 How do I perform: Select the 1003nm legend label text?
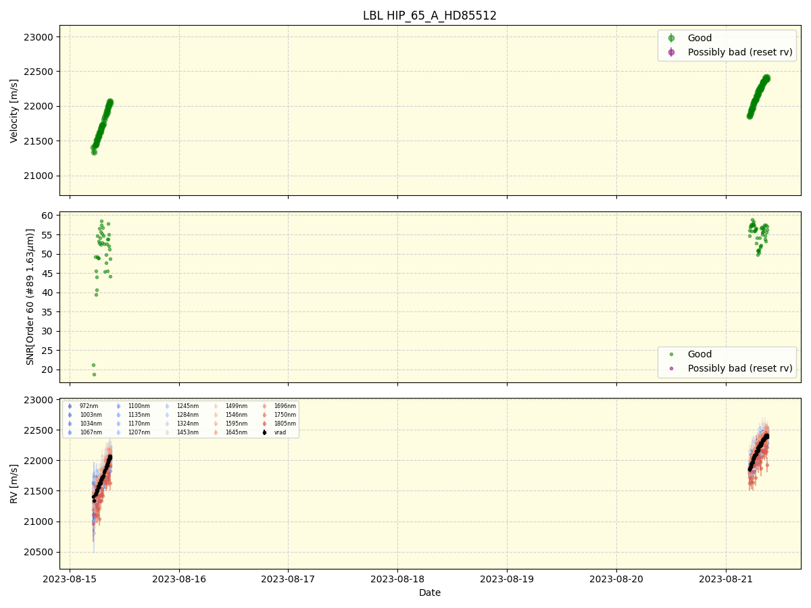point(91,415)
